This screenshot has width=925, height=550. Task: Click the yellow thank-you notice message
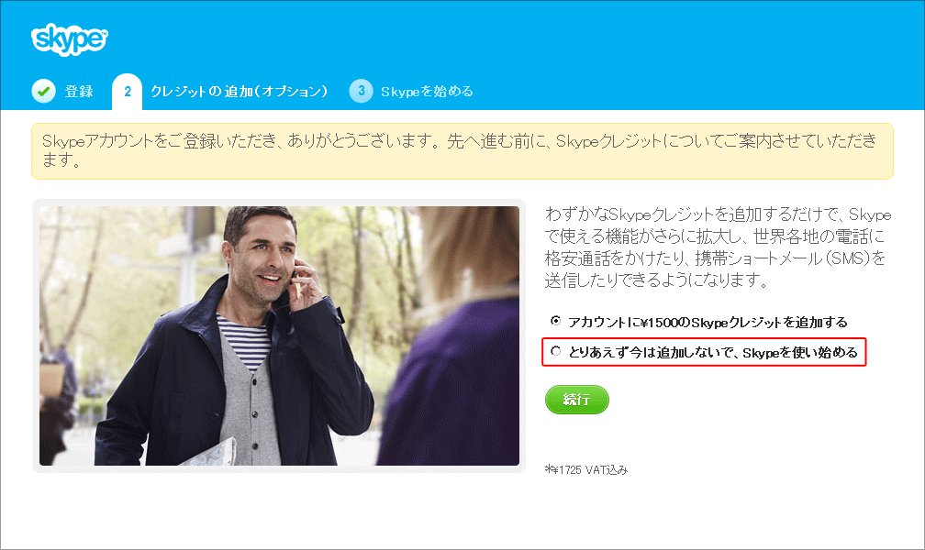pyautogui.click(x=462, y=151)
